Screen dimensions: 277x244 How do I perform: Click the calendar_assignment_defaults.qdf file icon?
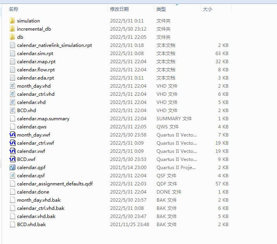click(x=12, y=183)
